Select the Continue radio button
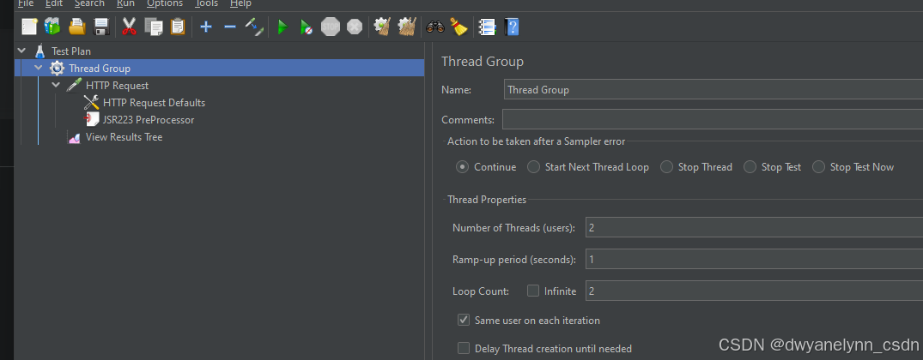The width and height of the screenshot is (923, 360). [x=463, y=167]
